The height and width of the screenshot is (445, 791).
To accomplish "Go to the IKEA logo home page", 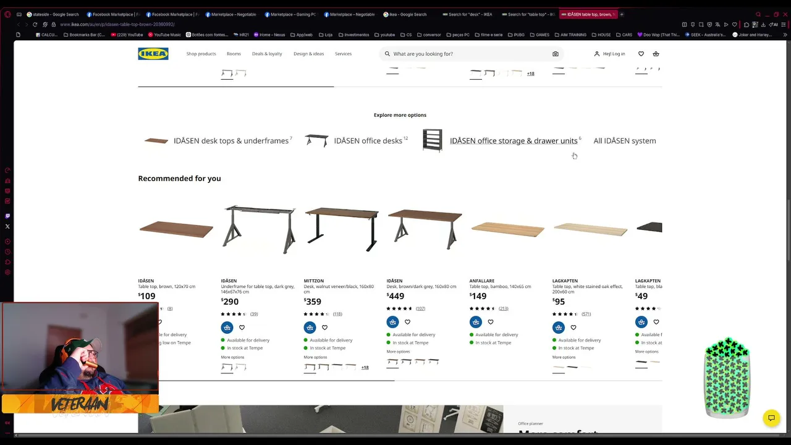I will [153, 54].
